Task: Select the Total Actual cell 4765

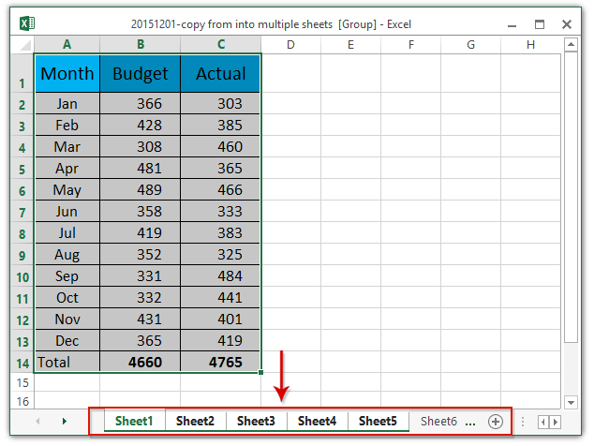Action: coord(220,362)
